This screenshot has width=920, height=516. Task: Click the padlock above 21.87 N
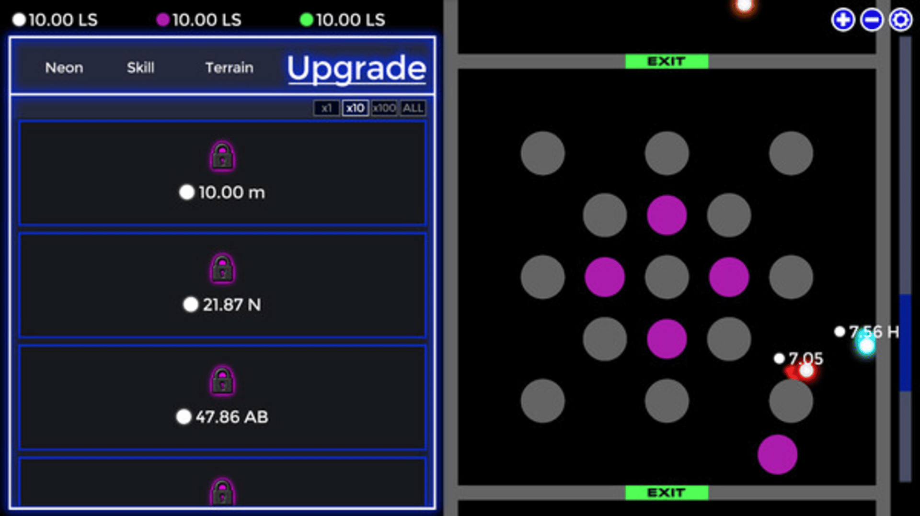tap(222, 268)
